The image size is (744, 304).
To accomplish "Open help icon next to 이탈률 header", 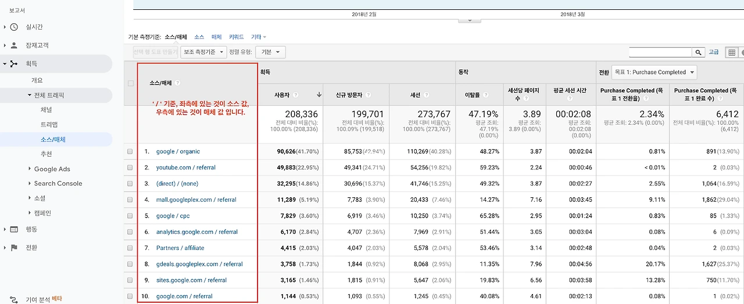I will tap(486, 95).
